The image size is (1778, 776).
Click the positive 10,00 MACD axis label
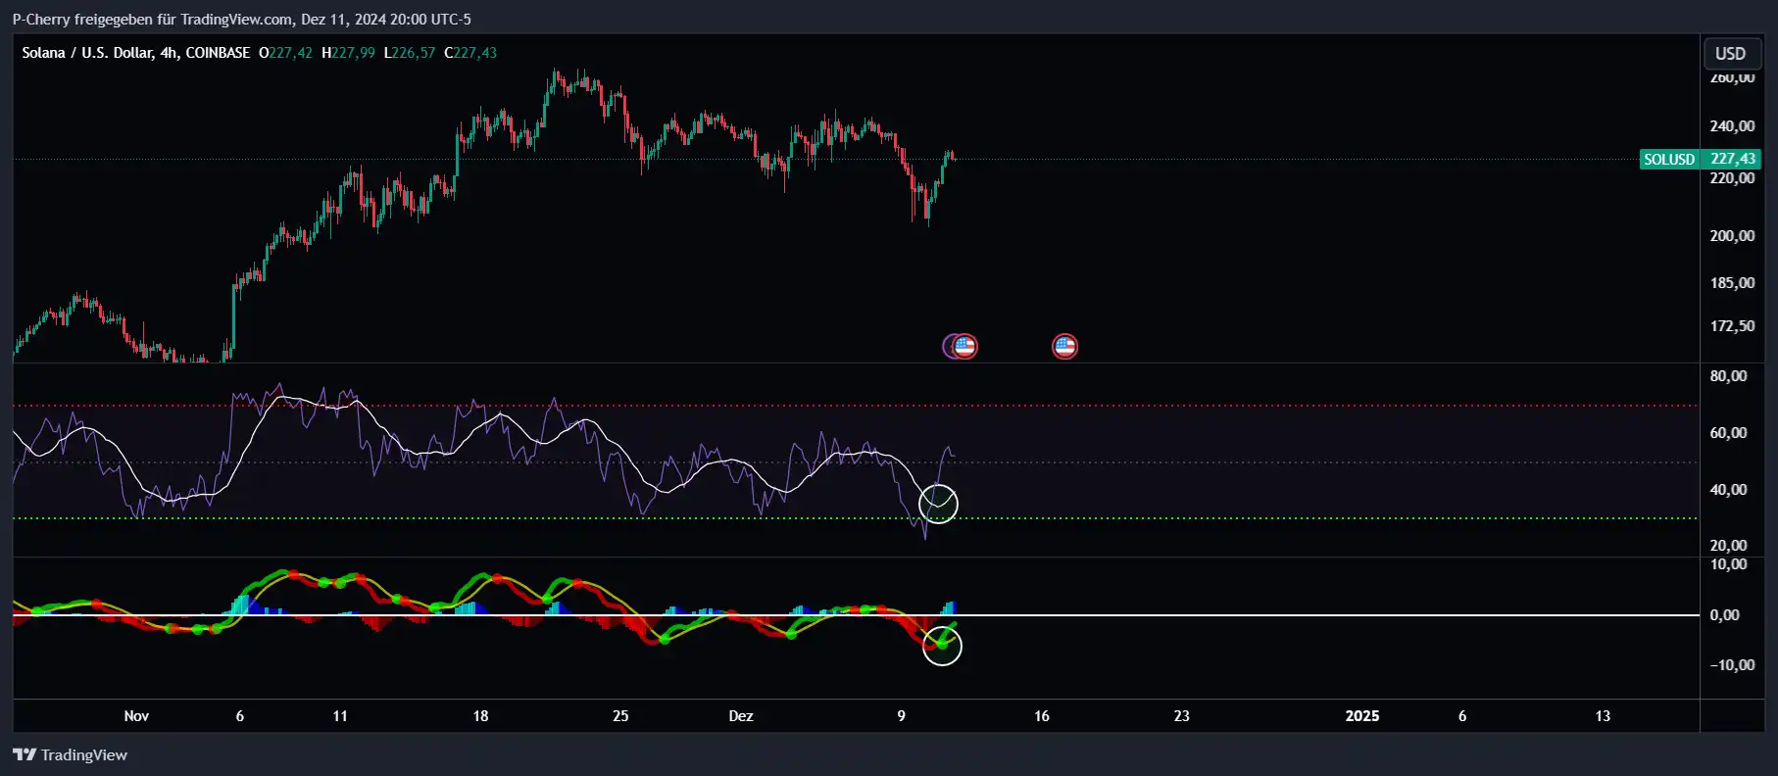coord(1728,564)
